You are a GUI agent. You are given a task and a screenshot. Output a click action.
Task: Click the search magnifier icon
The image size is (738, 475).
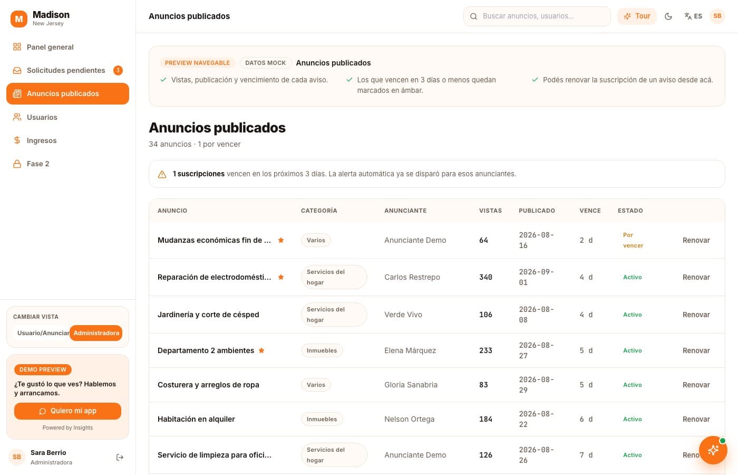click(x=473, y=16)
